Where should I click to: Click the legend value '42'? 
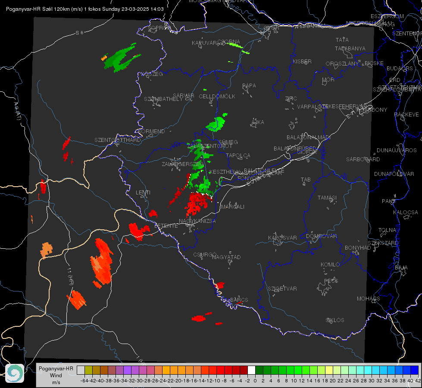click(x=418, y=381)
